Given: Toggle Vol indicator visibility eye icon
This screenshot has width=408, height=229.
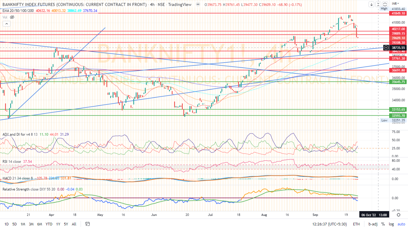Looking at the screenshot, I should [12, 17].
